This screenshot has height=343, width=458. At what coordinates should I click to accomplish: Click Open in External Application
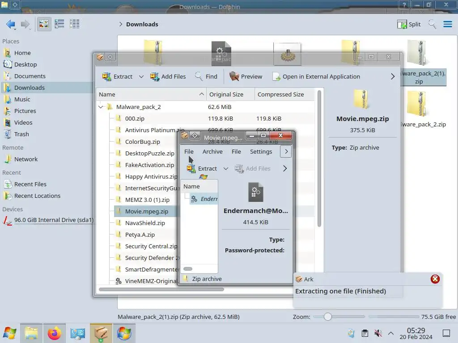pos(316,76)
